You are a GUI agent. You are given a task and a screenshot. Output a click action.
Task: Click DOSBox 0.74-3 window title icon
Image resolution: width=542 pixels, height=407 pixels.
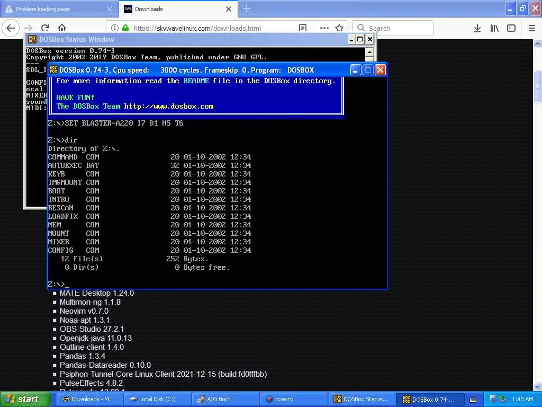coord(53,70)
